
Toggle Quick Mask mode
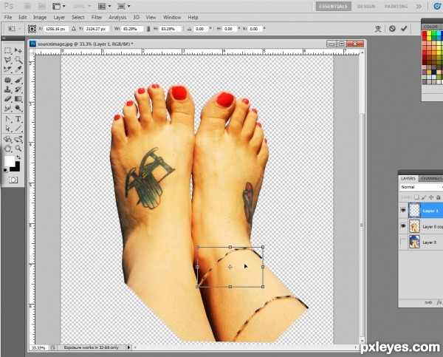coord(13,180)
